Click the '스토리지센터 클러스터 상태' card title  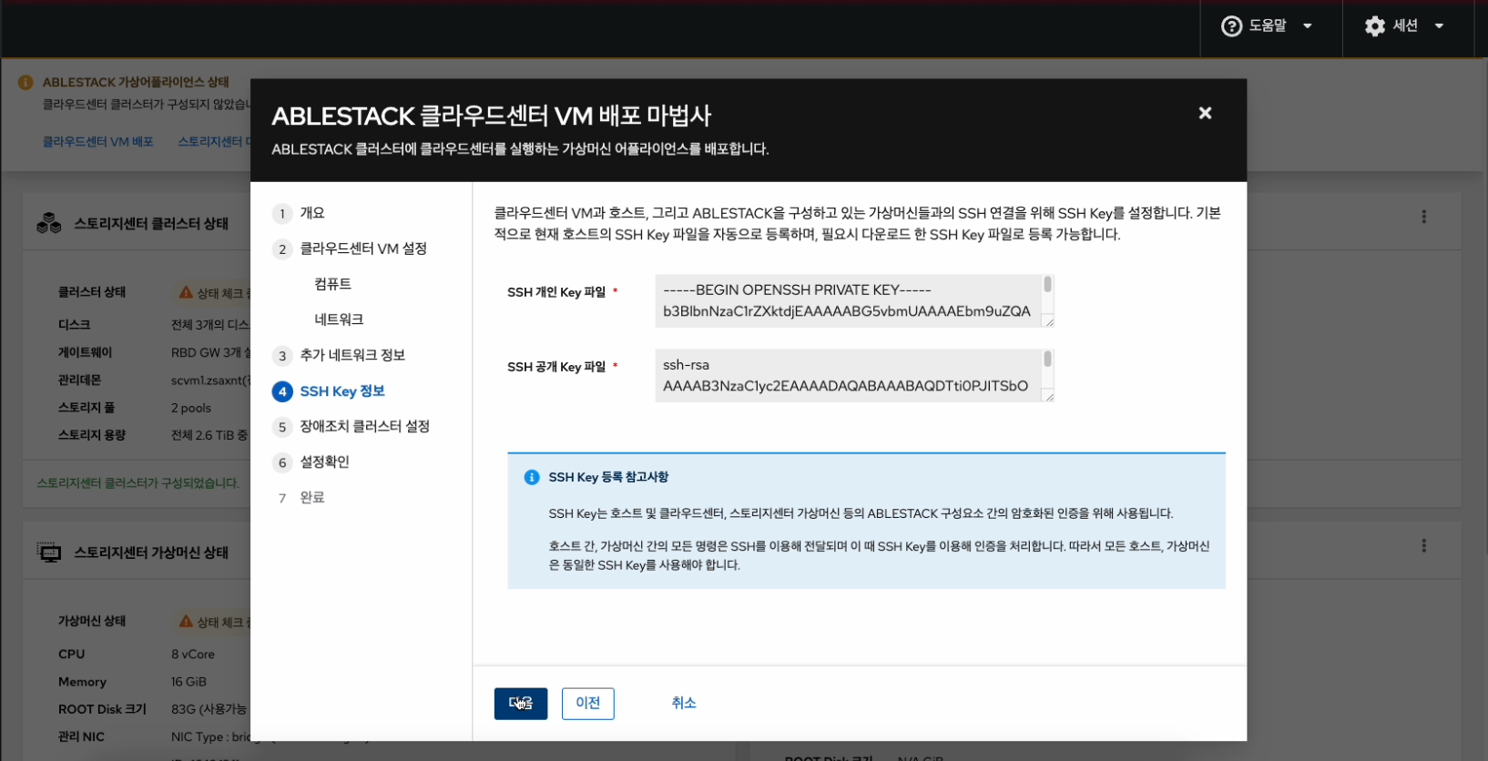[151, 224]
